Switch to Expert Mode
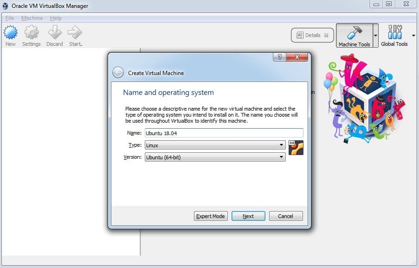The width and height of the screenshot is (419, 268). (x=211, y=216)
